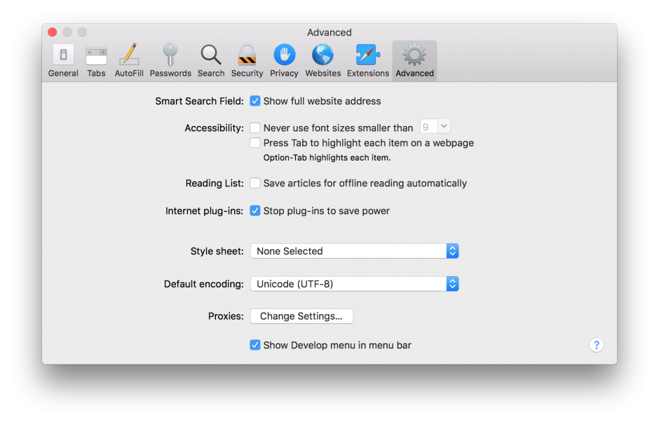This screenshot has height=424, width=659.
Task: Click the Internet plug-ins label
Action: pos(204,211)
